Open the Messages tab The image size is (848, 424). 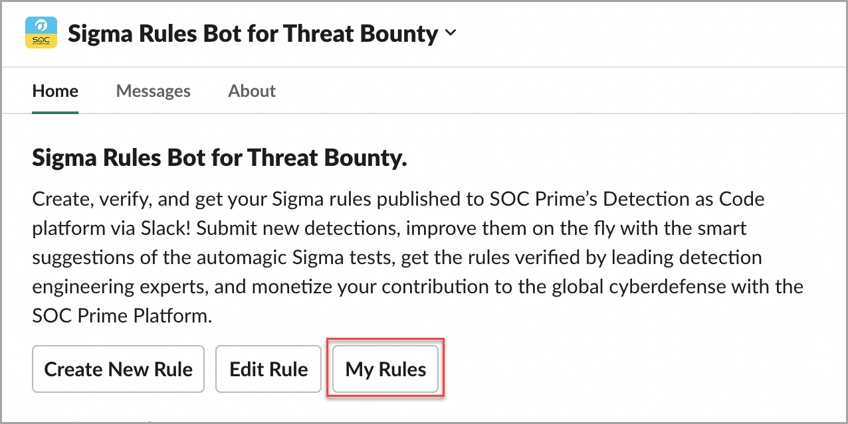coord(153,91)
